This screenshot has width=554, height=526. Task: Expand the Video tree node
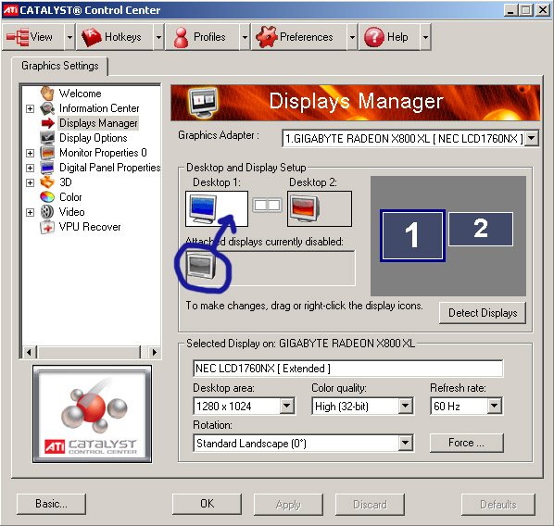(30, 212)
